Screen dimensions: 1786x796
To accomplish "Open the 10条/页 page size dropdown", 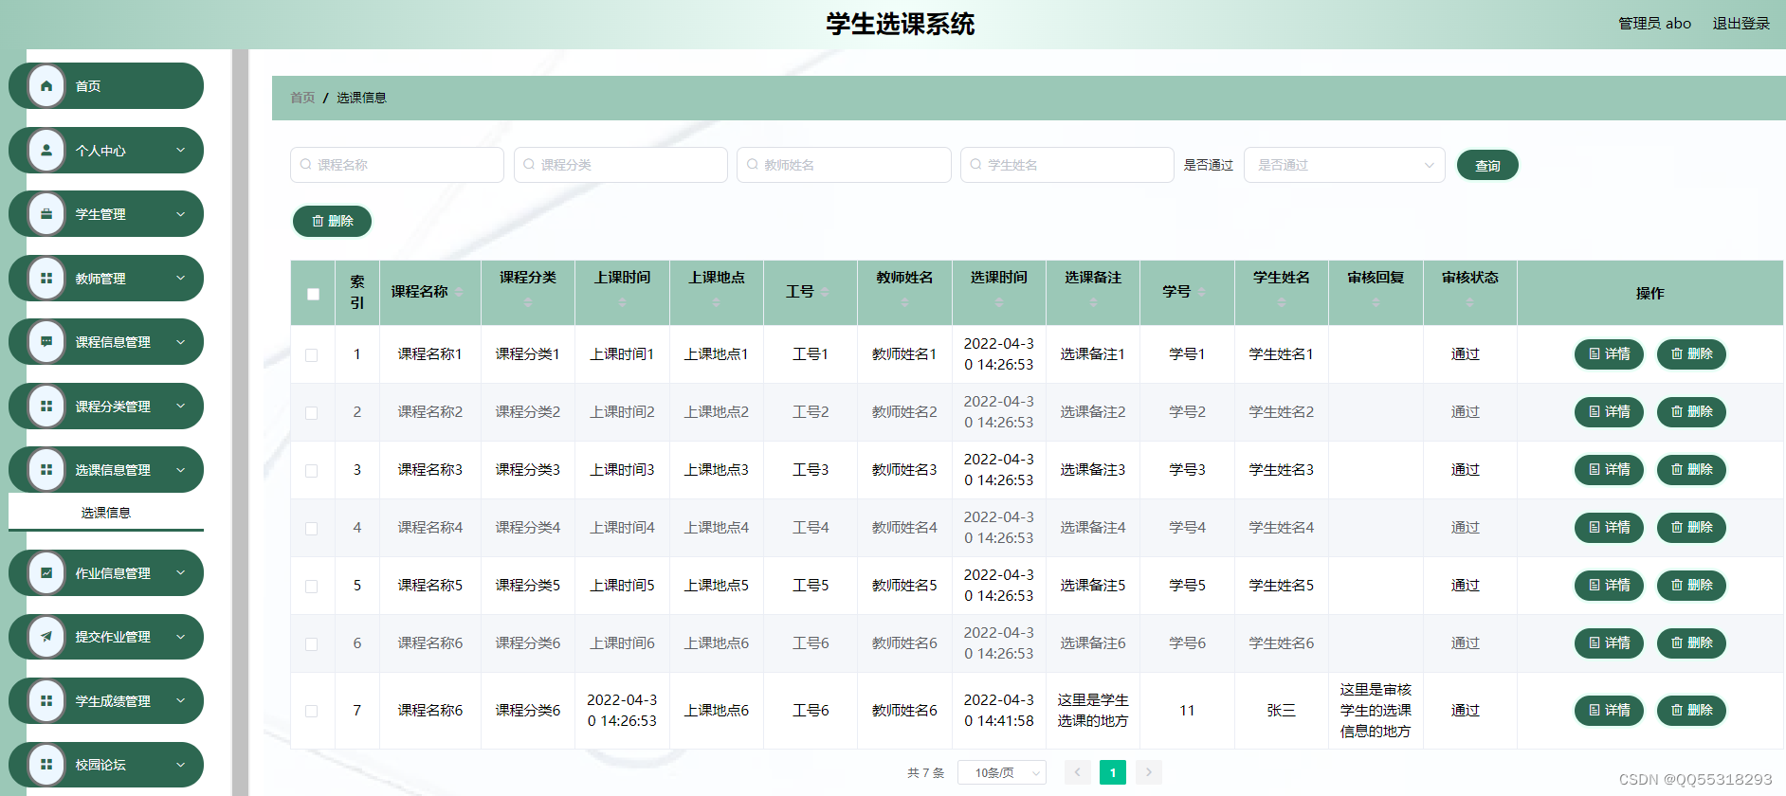I will tap(1002, 772).
